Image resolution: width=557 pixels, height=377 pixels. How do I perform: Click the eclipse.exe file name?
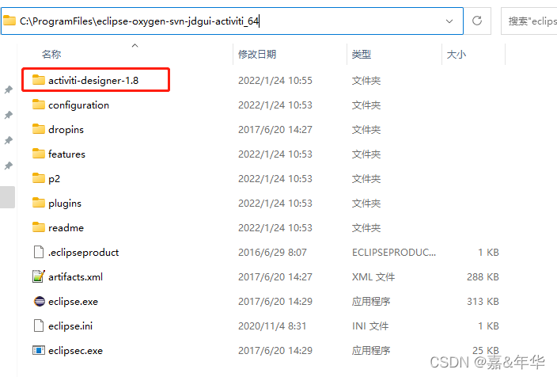pyautogui.click(x=73, y=302)
